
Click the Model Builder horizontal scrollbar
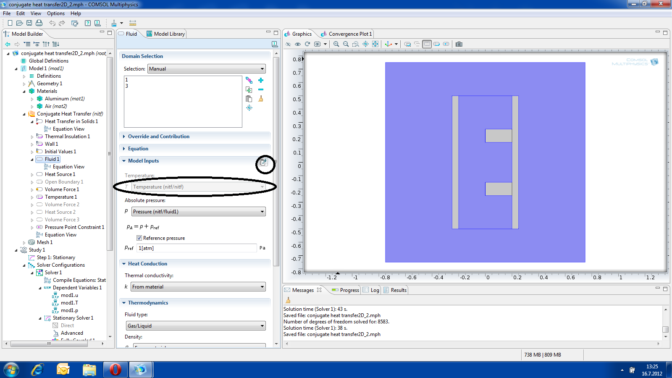tap(49, 344)
